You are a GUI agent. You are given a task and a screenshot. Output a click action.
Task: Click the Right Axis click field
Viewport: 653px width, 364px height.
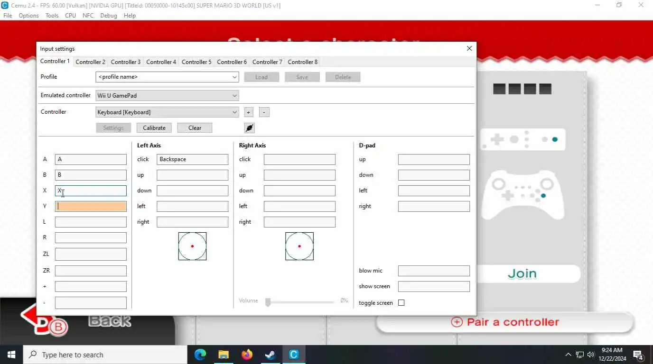(x=299, y=159)
